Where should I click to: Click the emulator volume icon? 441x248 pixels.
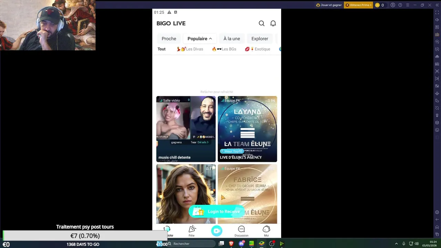[437, 20]
